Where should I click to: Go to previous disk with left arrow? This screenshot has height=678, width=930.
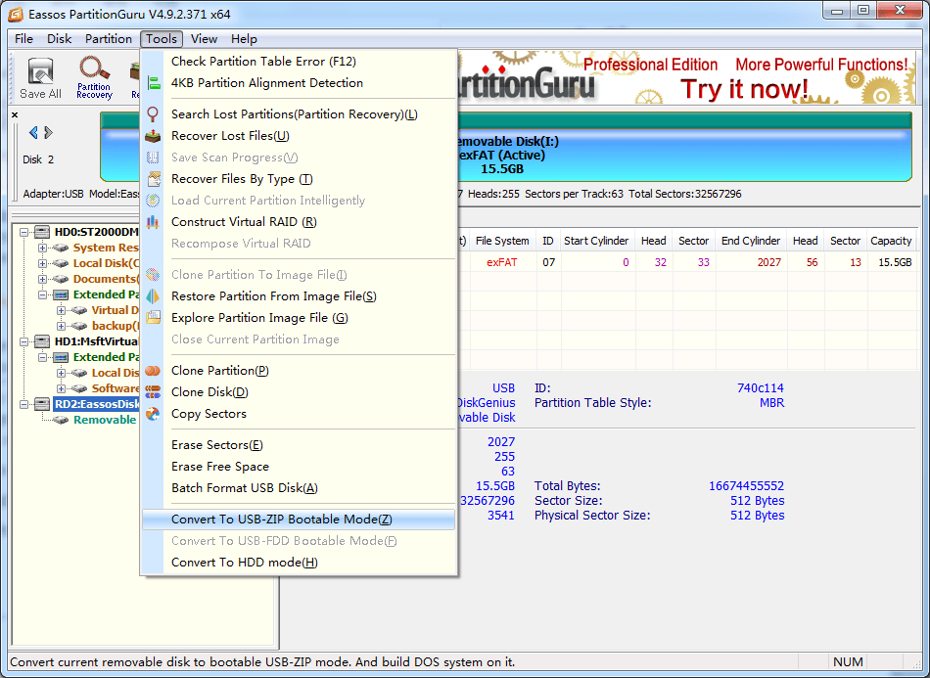click(x=34, y=133)
